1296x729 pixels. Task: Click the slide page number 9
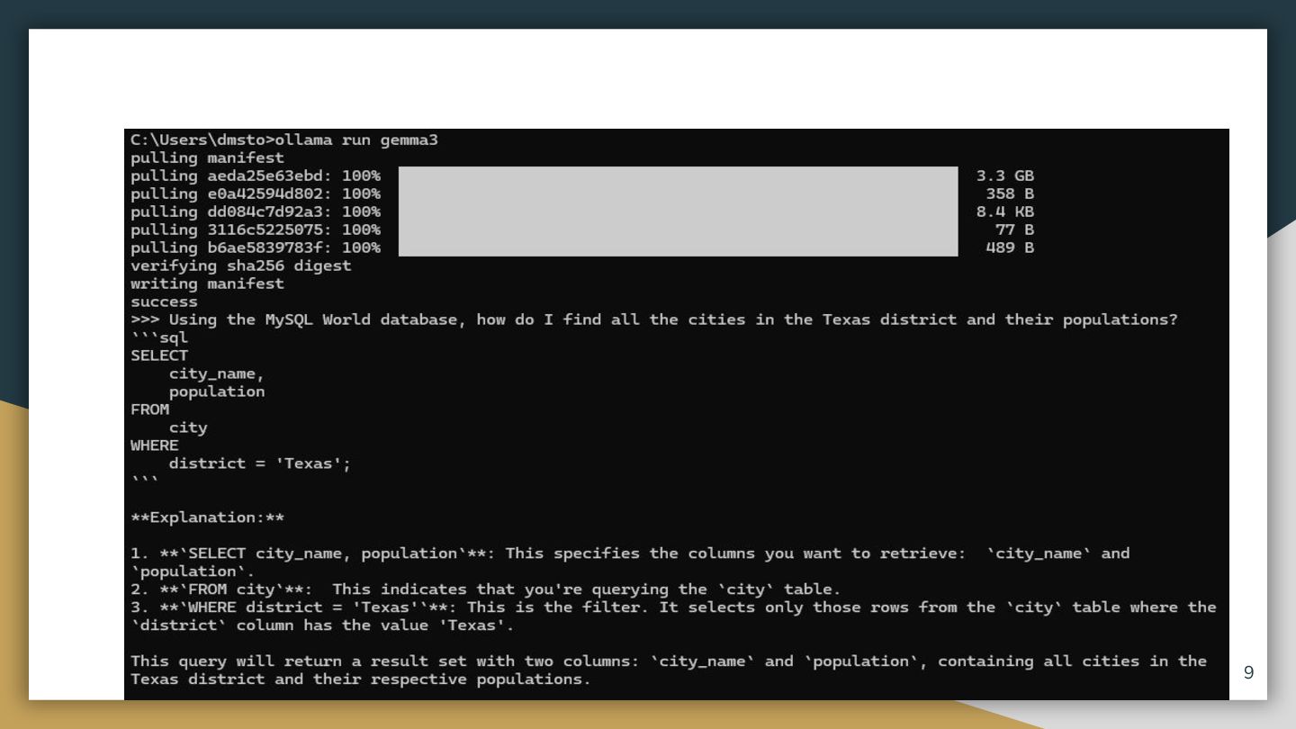tap(1248, 672)
